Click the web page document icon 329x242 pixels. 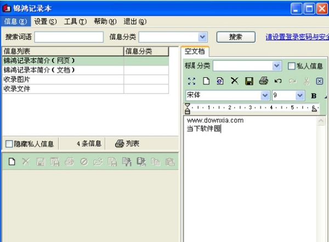click(220, 81)
